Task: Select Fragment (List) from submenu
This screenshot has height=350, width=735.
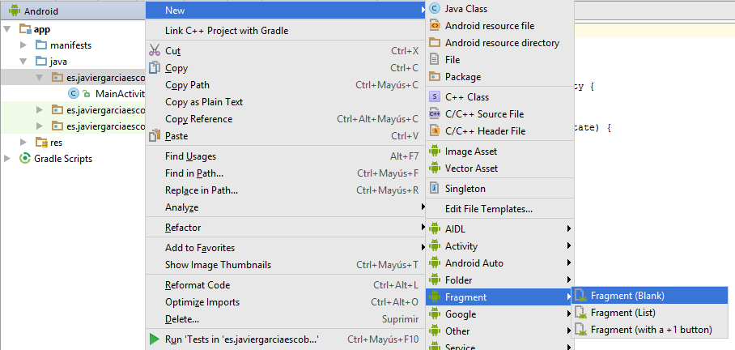Action: pos(622,313)
